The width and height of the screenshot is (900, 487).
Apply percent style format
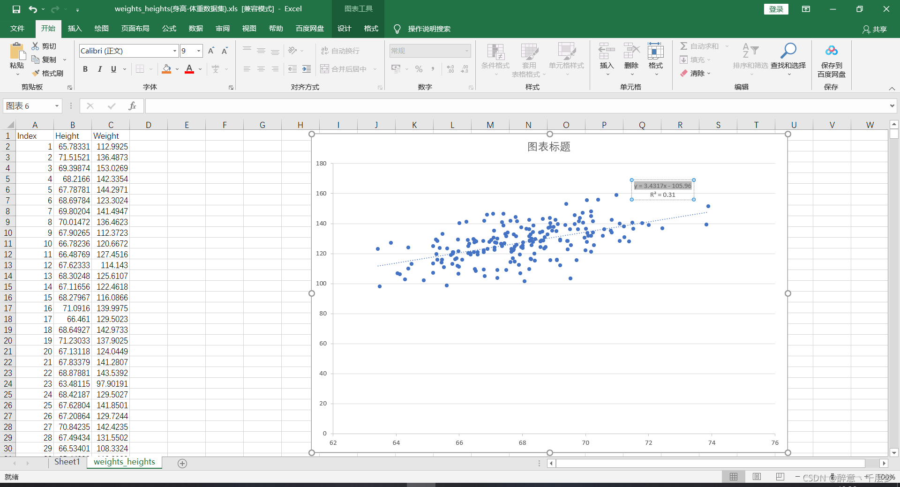tap(419, 69)
